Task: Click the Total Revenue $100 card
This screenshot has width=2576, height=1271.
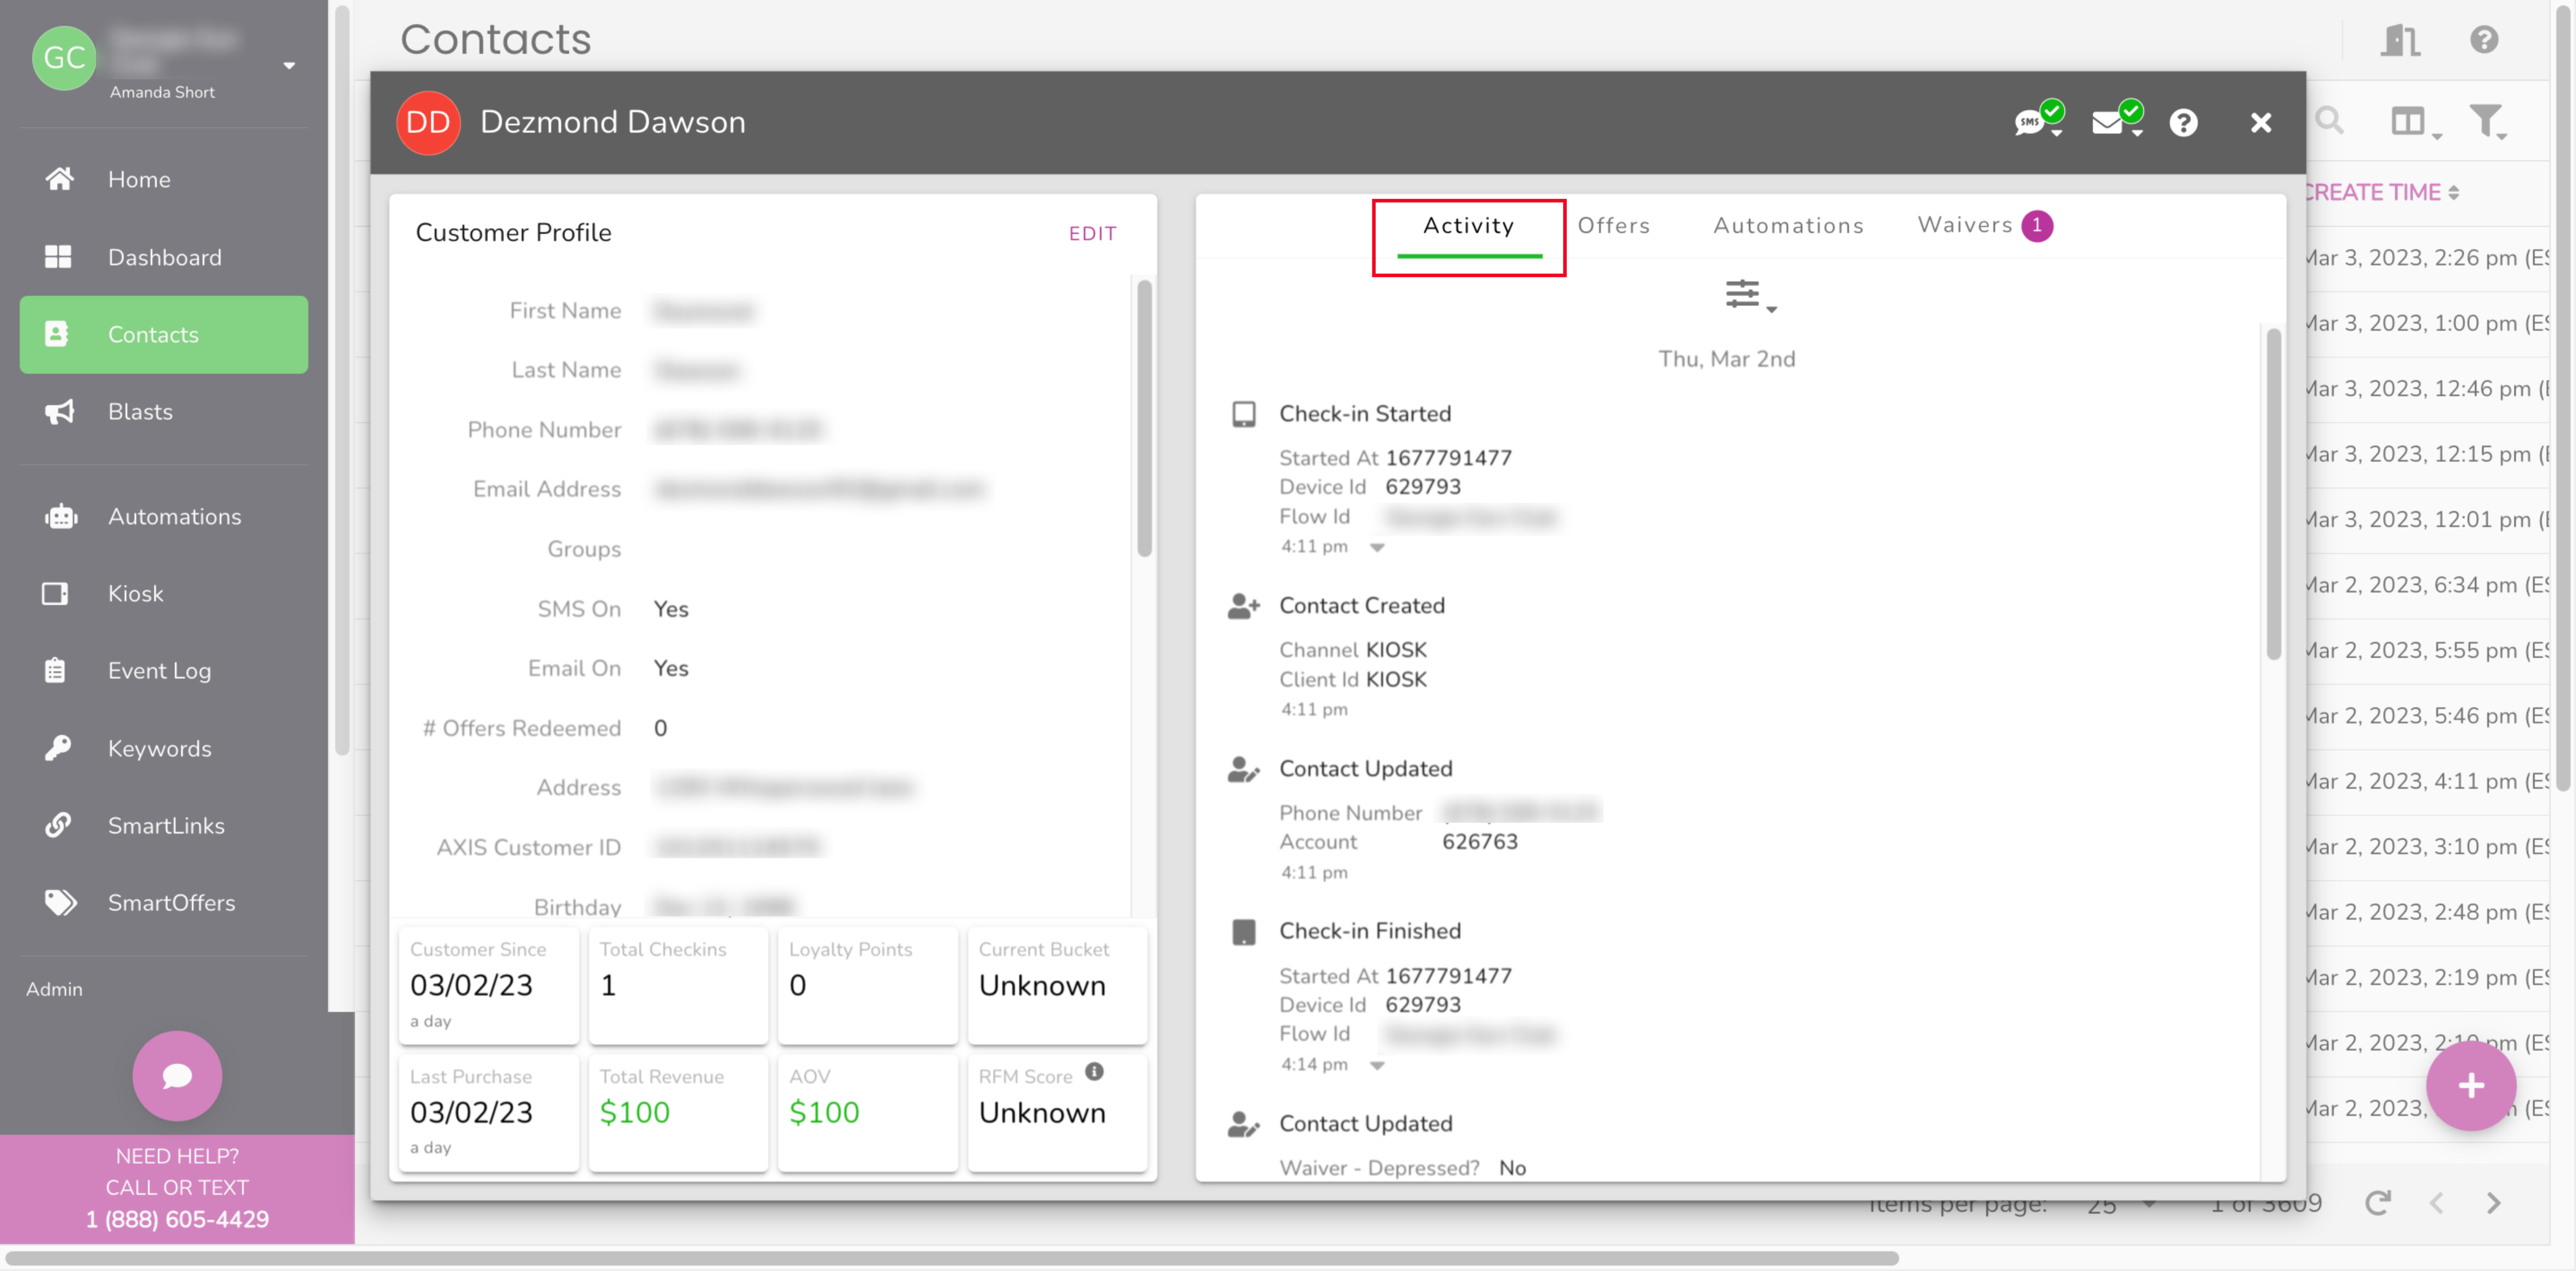Action: click(678, 1112)
